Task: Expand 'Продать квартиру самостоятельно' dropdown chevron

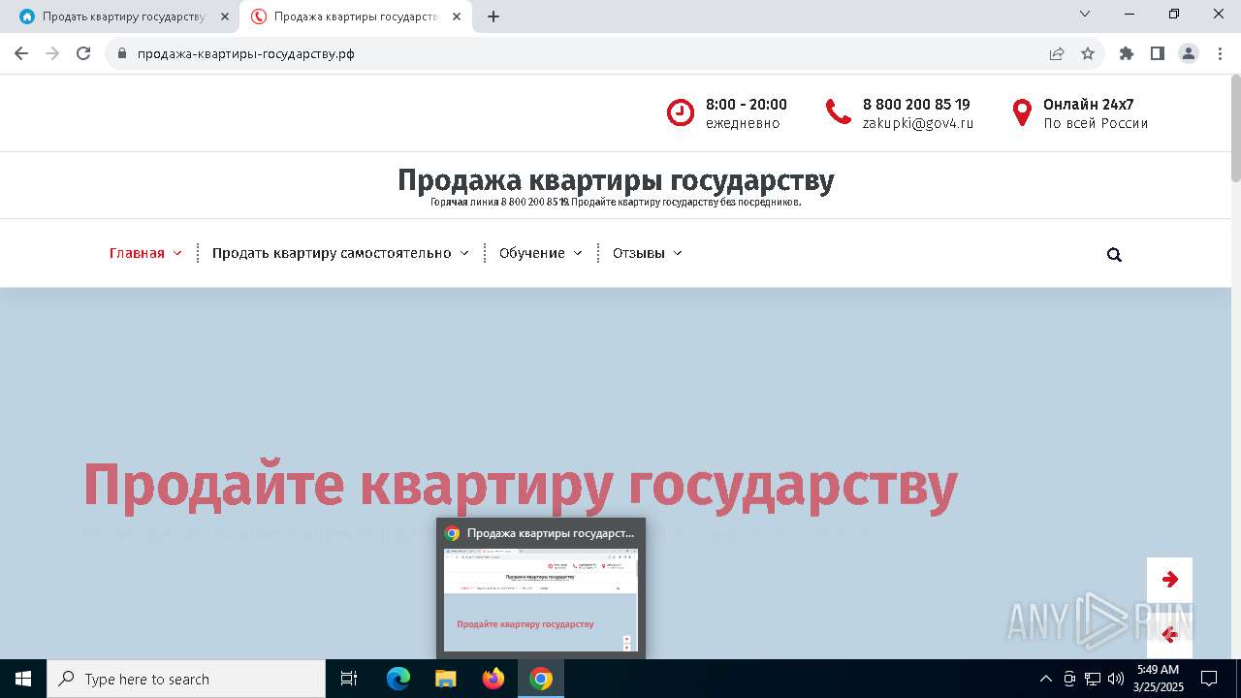Action: [x=464, y=253]
